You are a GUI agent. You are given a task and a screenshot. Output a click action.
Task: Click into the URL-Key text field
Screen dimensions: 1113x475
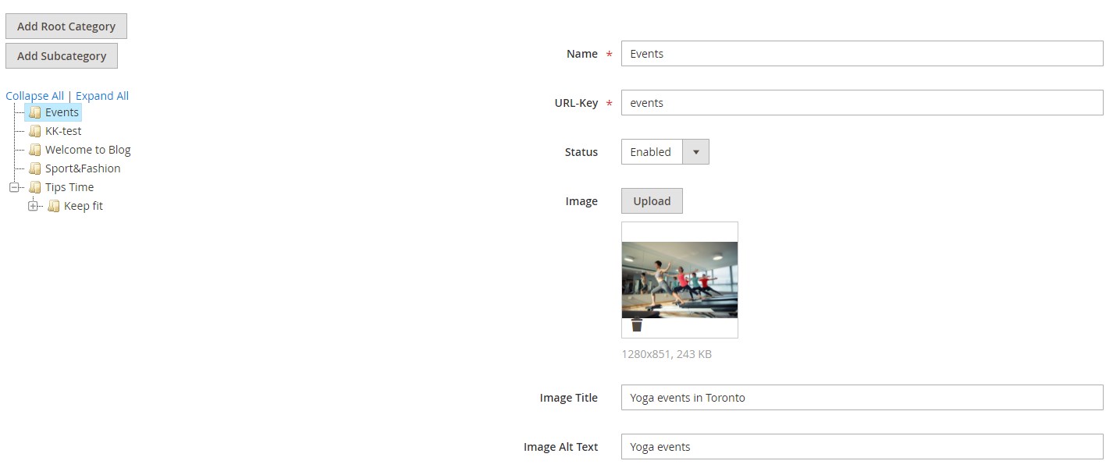(862, 103)
